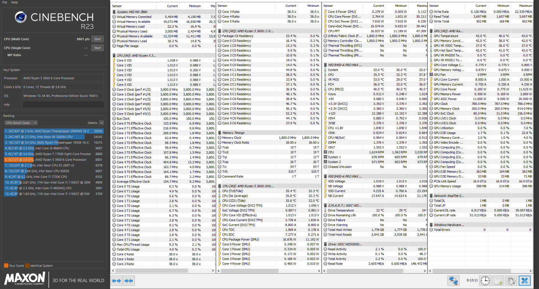Select the Ryzen 7 1700X ranking row
Screen dimensions: 539x289
point(54,154)
